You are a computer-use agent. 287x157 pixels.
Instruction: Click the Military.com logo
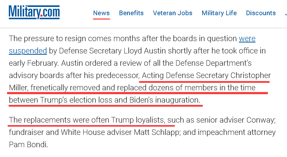click(34, 12)
